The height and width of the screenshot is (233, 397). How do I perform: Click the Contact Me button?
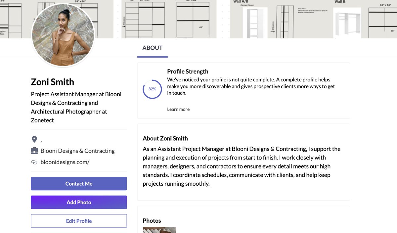79,184
